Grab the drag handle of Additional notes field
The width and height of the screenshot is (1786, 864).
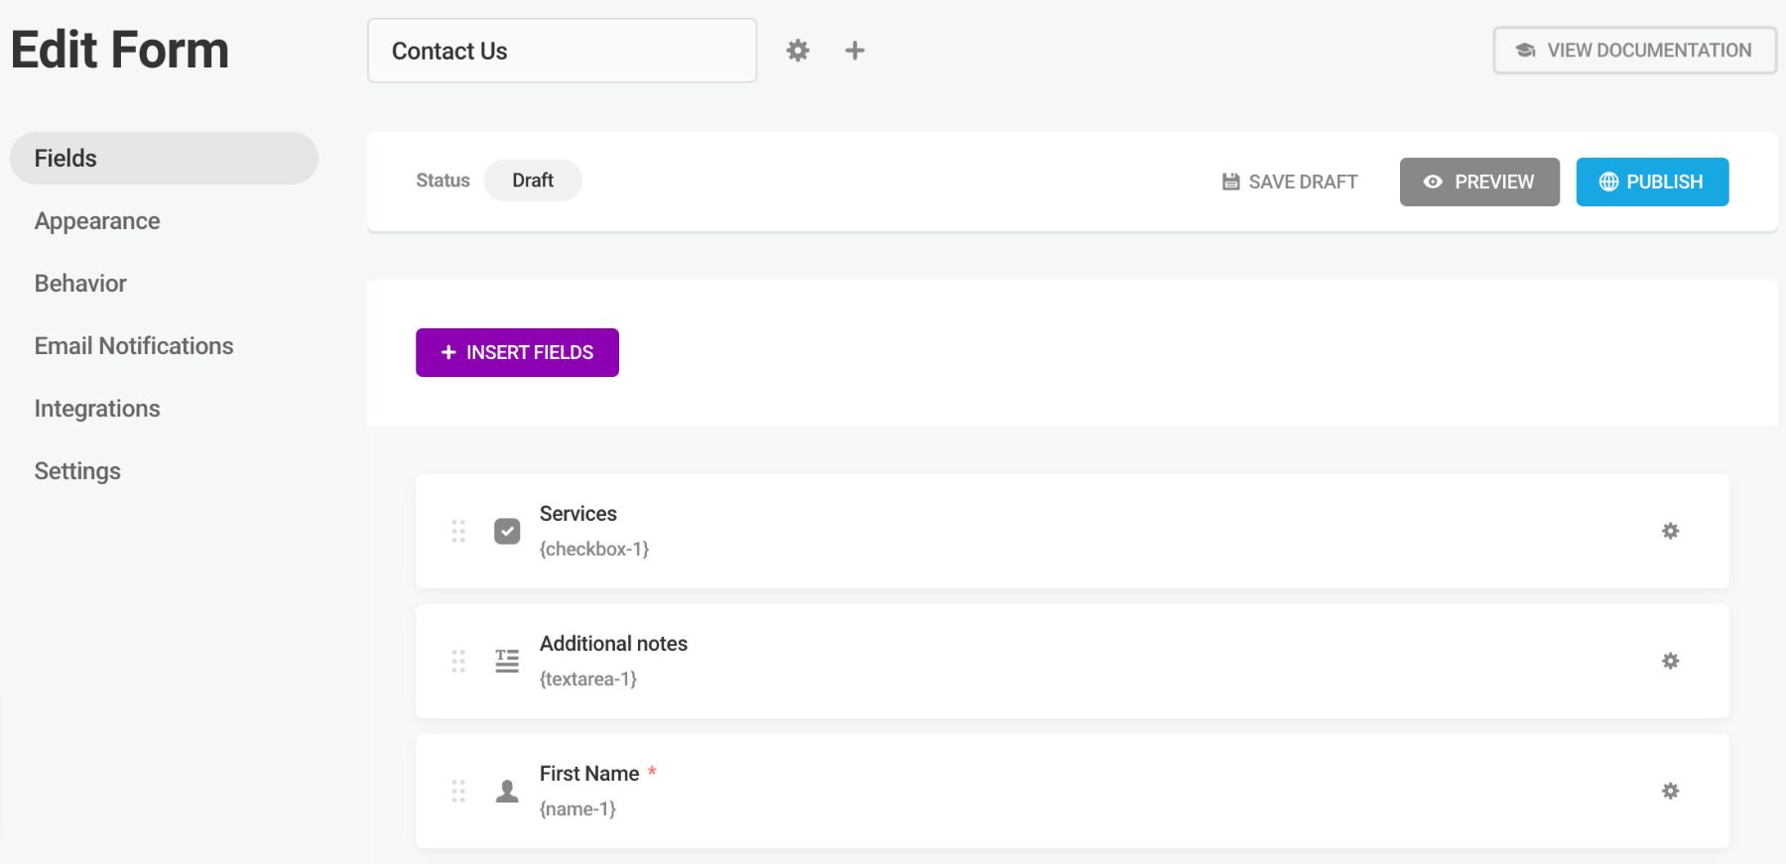click(x=458, y=661)
